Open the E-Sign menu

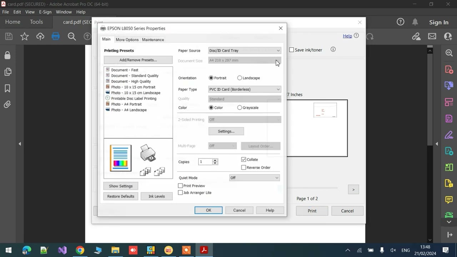tap(45, 12)
